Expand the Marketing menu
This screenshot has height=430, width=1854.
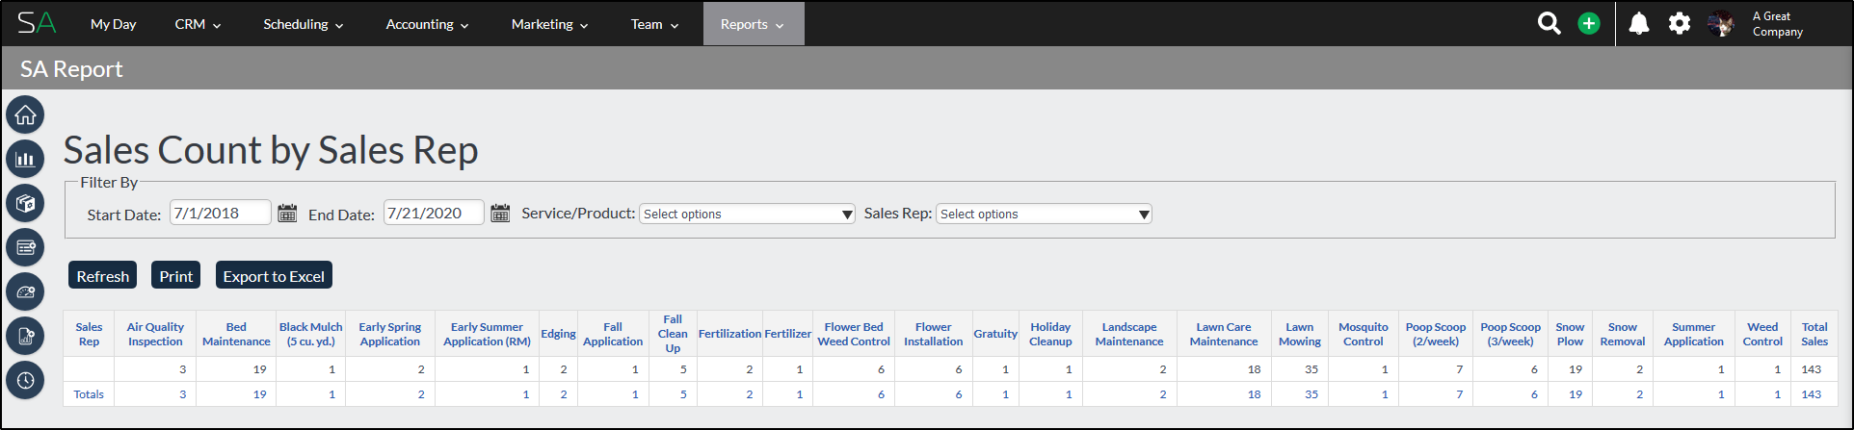coord(549,24)
